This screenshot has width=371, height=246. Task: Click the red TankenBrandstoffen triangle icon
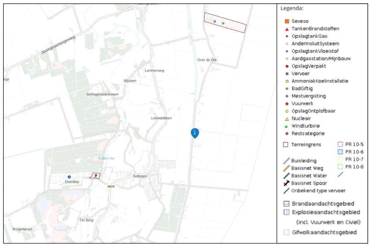(x=287, y=29)
